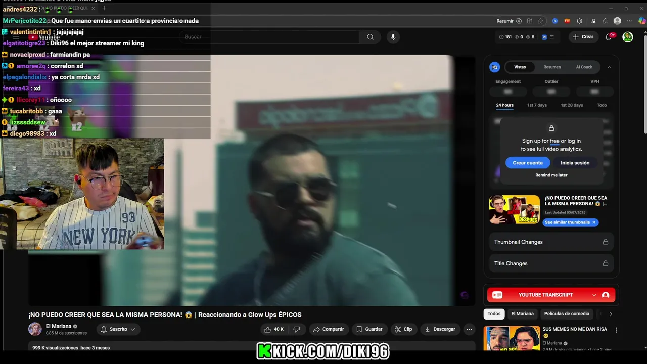Open the El Mariana channel name link

[x=59, y=326]
